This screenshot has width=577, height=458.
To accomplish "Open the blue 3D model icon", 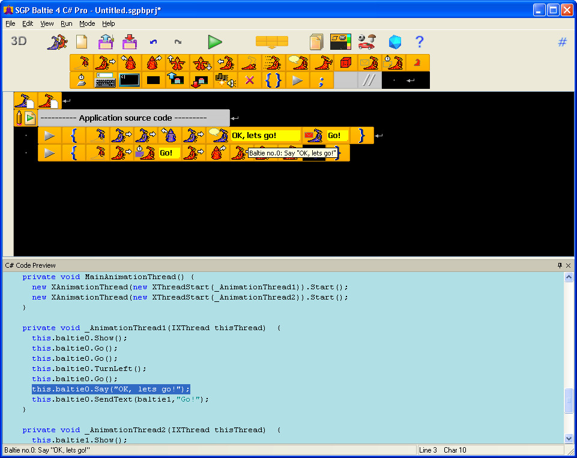I will pos(395,42).
